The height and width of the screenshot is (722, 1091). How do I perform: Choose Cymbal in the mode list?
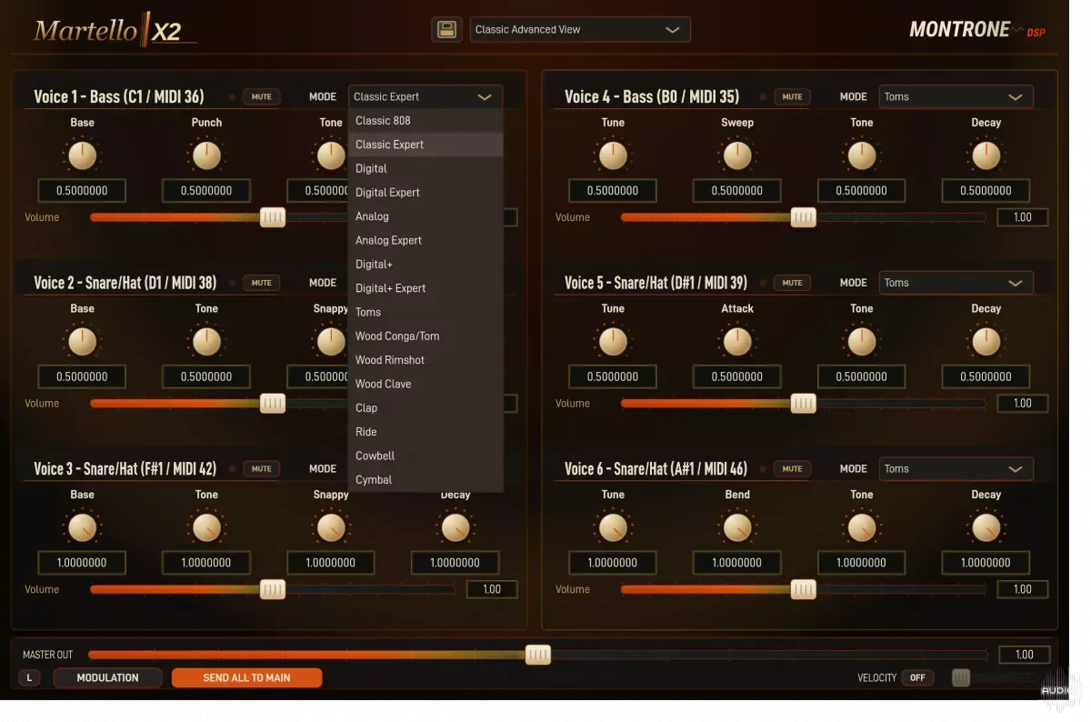(425, 479)
